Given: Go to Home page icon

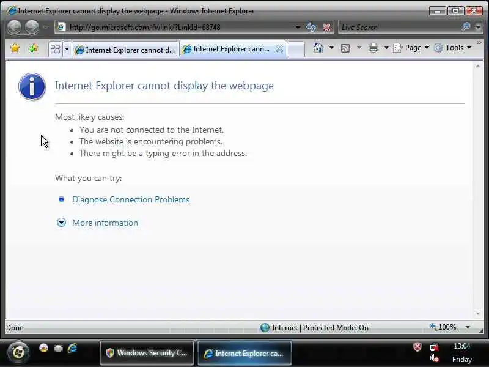Looking at the screenshot, I should coord(318,48).
